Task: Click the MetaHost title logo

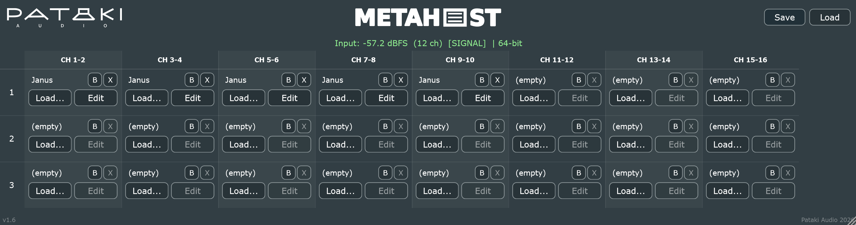Action: pos(428,18)
